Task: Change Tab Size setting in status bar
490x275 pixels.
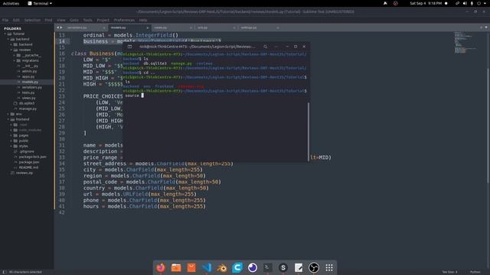Action: 449,272
